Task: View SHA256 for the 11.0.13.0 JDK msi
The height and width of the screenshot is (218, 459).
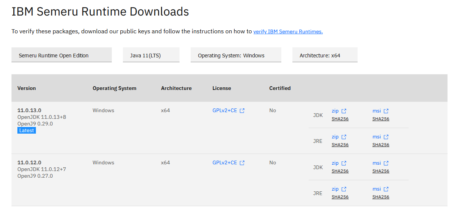Action: tap(381, 118)
